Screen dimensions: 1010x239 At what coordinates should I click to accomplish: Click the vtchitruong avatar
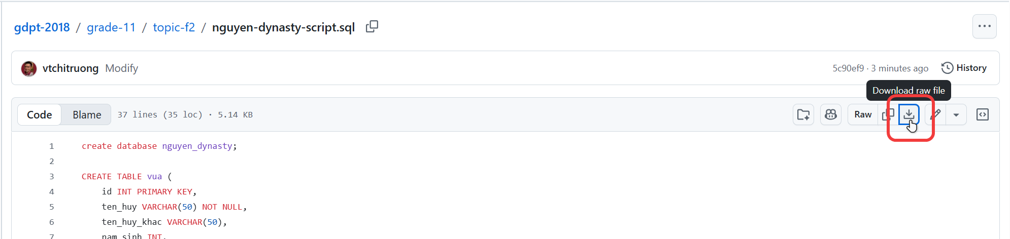[29, 68]
